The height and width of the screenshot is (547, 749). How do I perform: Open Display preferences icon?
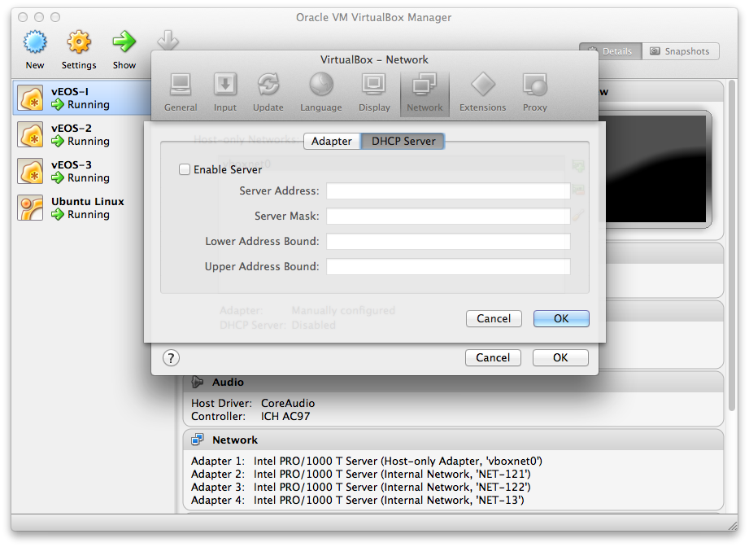(x=374, y=85)
